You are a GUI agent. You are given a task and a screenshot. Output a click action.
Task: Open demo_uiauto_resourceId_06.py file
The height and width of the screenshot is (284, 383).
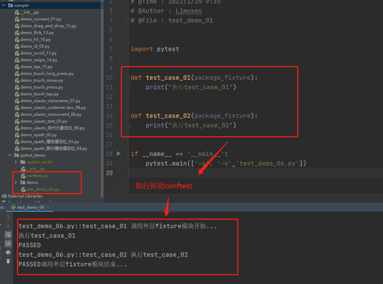[51, 114]
